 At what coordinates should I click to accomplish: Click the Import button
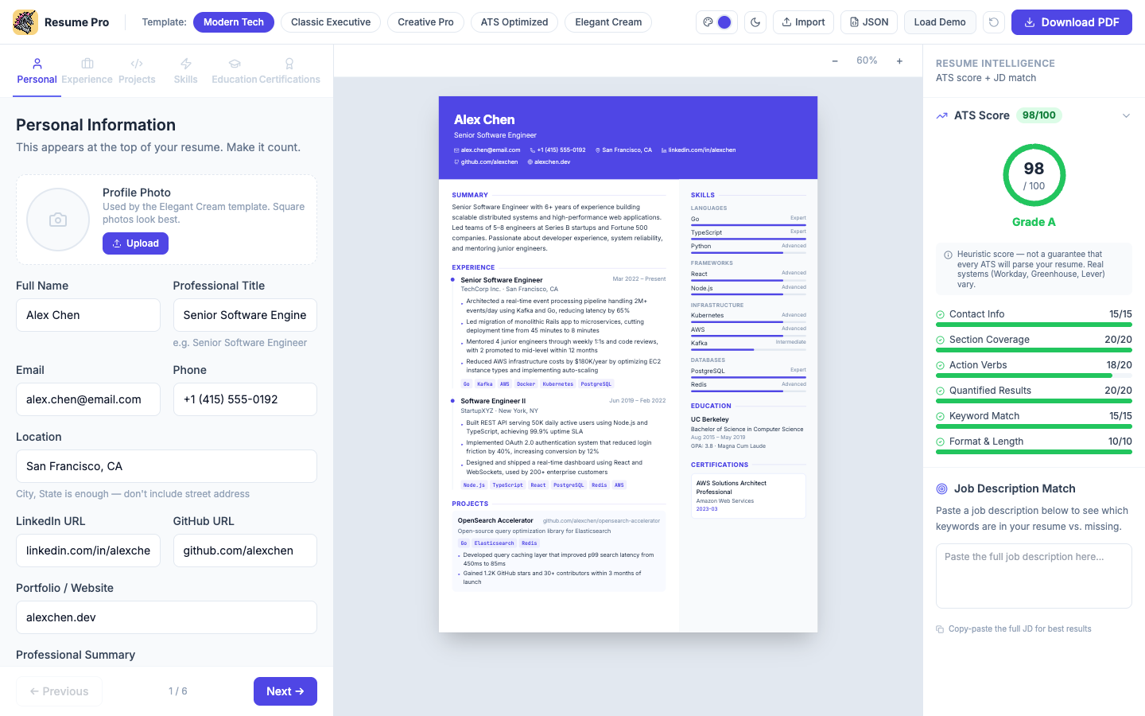point(803,22)
